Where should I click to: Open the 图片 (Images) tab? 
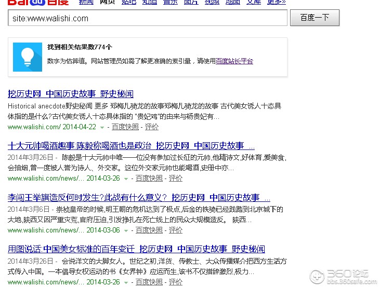tap(191, 2)
